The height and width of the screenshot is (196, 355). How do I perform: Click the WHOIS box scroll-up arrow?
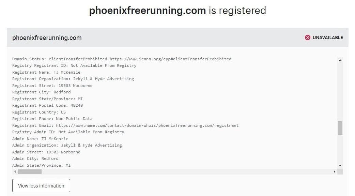point(340,60)
